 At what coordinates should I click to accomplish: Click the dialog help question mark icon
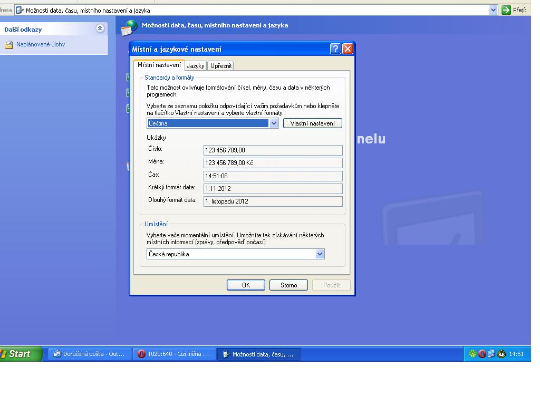(335, 49)
